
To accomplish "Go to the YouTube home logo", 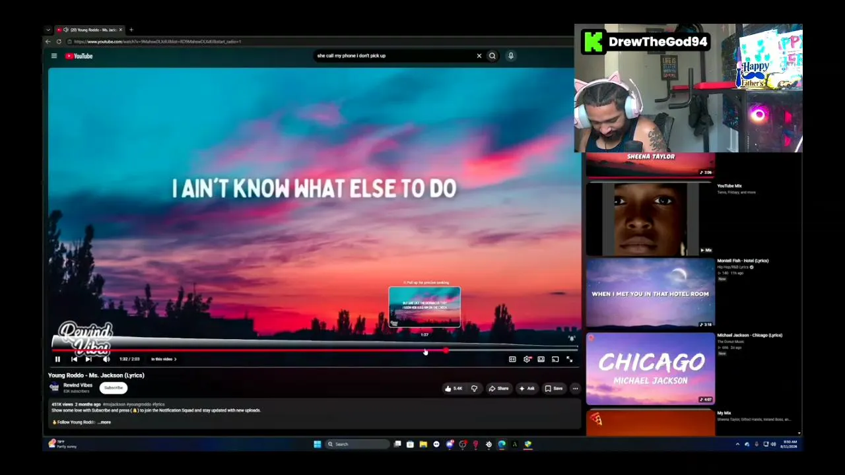I will 79,56.
